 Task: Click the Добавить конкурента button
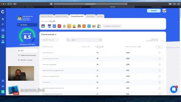click(112, 26)
